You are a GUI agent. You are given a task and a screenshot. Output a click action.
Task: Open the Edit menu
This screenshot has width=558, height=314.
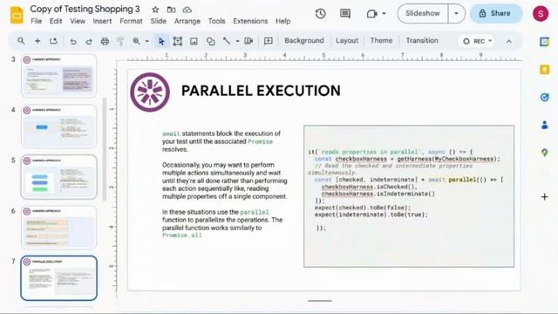(x=56, y=21)
